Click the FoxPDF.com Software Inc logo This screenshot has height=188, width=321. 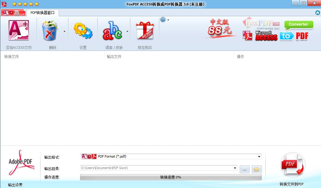(x=261, y=24)
